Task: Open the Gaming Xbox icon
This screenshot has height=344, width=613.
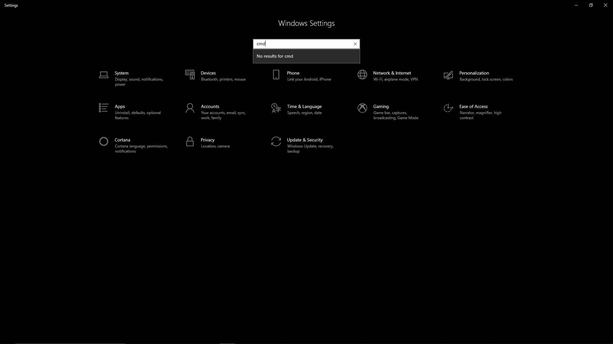Action: pos(362,108)
